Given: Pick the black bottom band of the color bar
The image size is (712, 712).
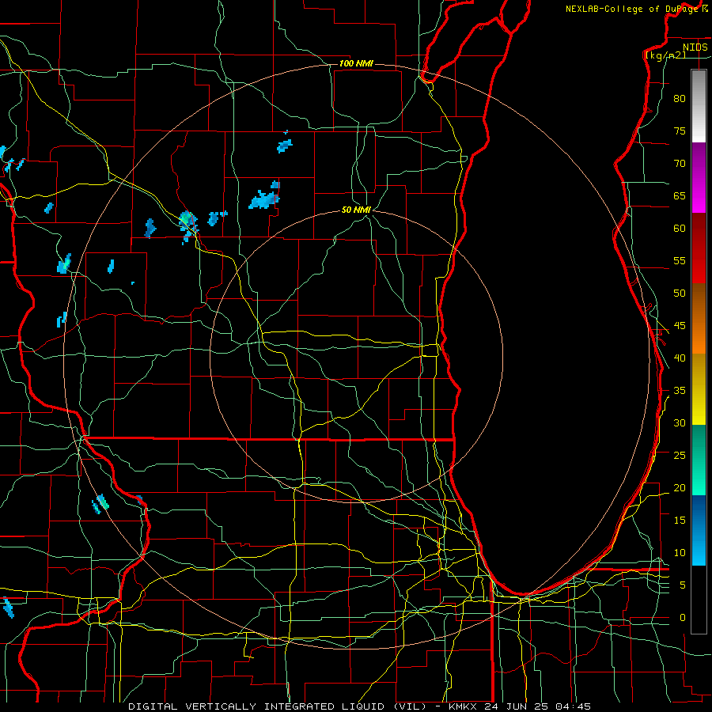Looking at the screenshot, I should click(699, 600).
